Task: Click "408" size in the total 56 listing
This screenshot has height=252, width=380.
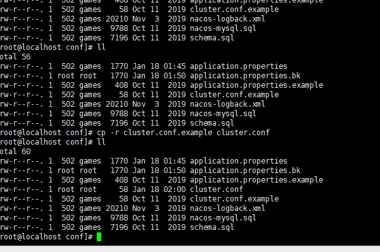Action: 121,85
